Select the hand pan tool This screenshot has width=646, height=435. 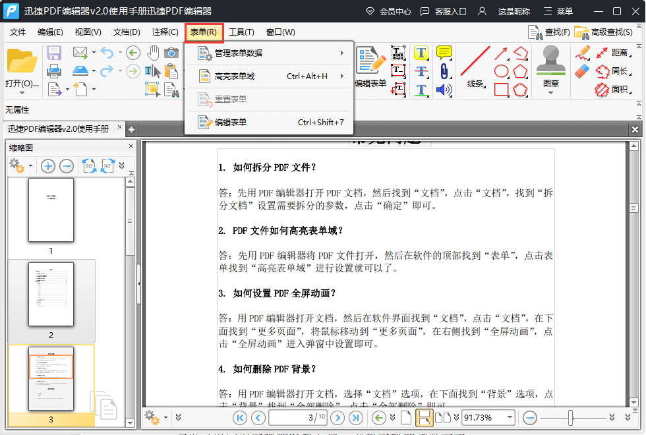(x=153, y=53)
